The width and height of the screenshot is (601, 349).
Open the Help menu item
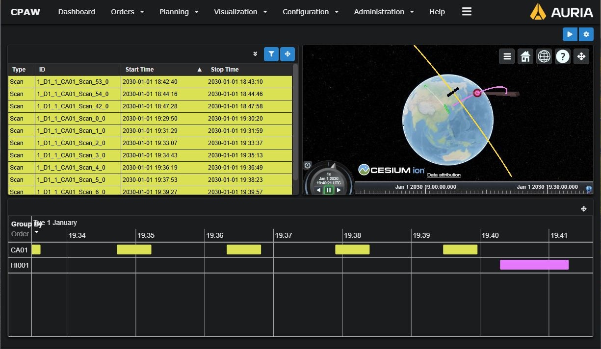click(437, 12)
